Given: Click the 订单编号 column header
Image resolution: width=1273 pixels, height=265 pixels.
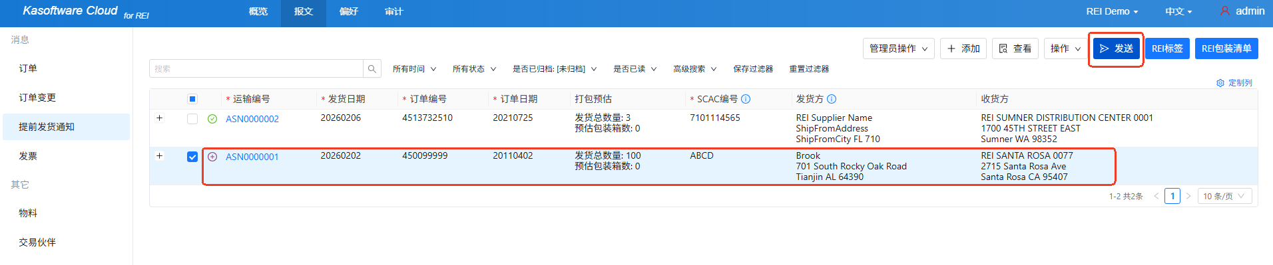Looking at the screenshot, I should coord(428,99).
